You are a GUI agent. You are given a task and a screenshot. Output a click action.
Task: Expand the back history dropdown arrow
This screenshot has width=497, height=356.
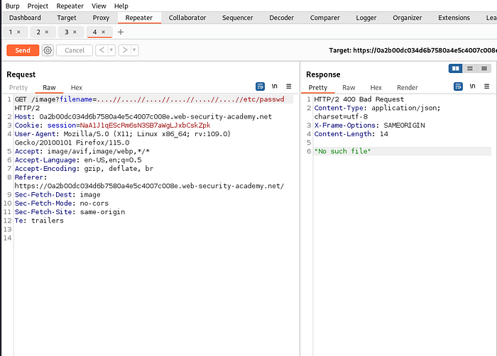click(x=111, y=50)
